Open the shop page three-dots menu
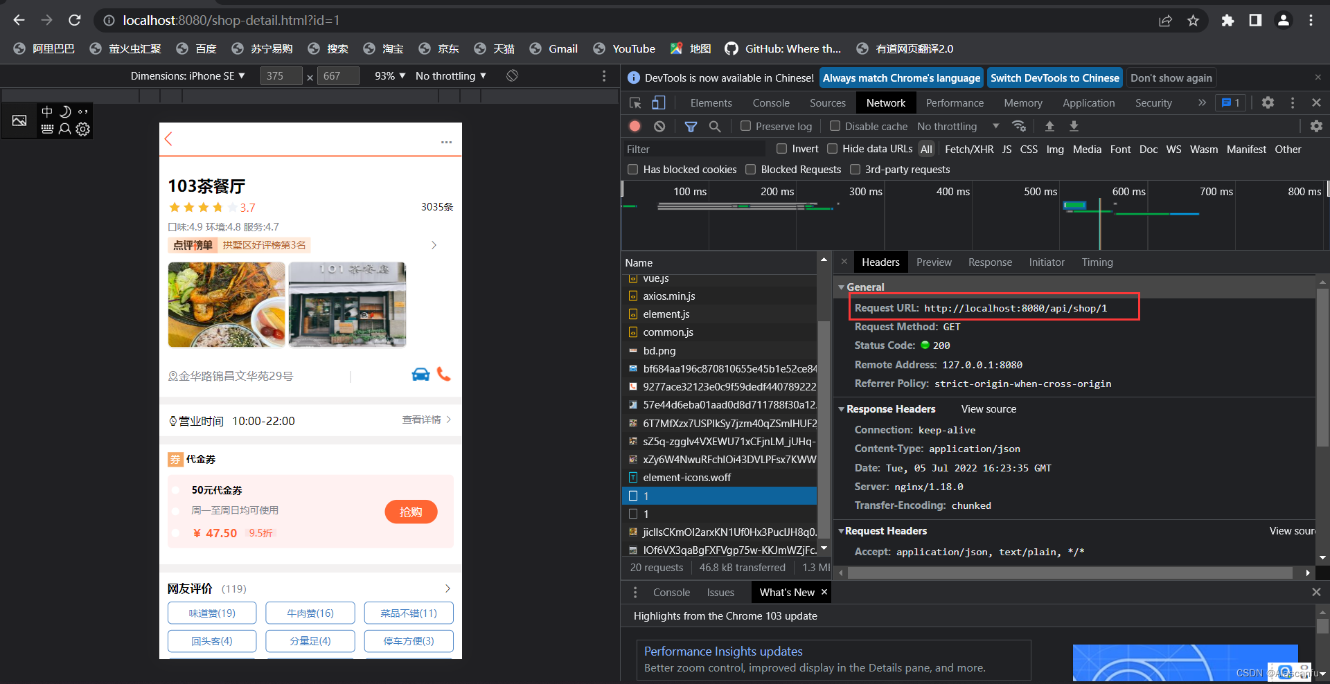The width and height of the screenshot is (1330, 684). 446,142
